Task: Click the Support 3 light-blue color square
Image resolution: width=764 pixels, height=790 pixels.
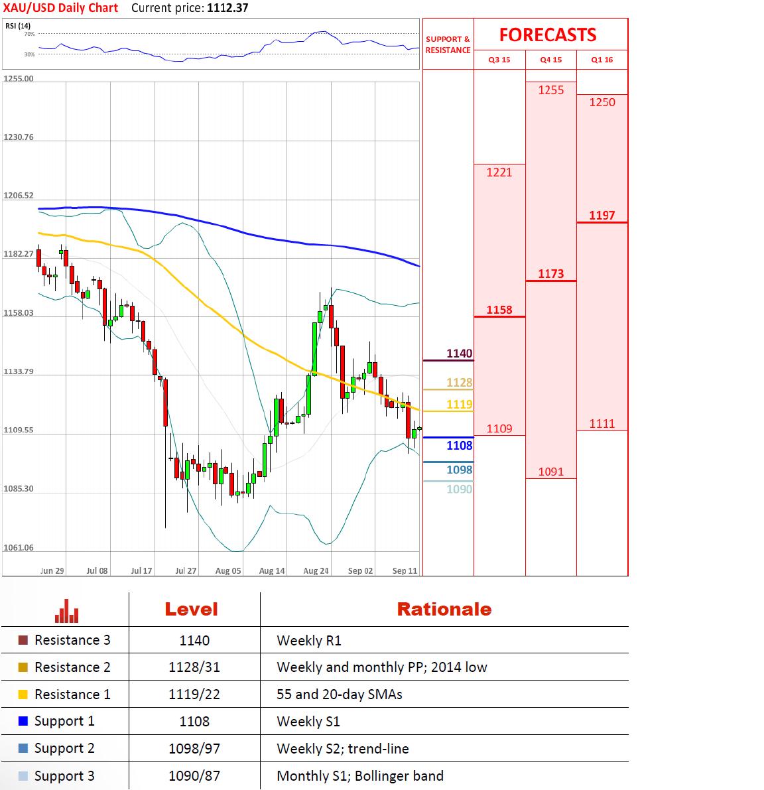Action: pyautogui.click(x=23, y=776)
